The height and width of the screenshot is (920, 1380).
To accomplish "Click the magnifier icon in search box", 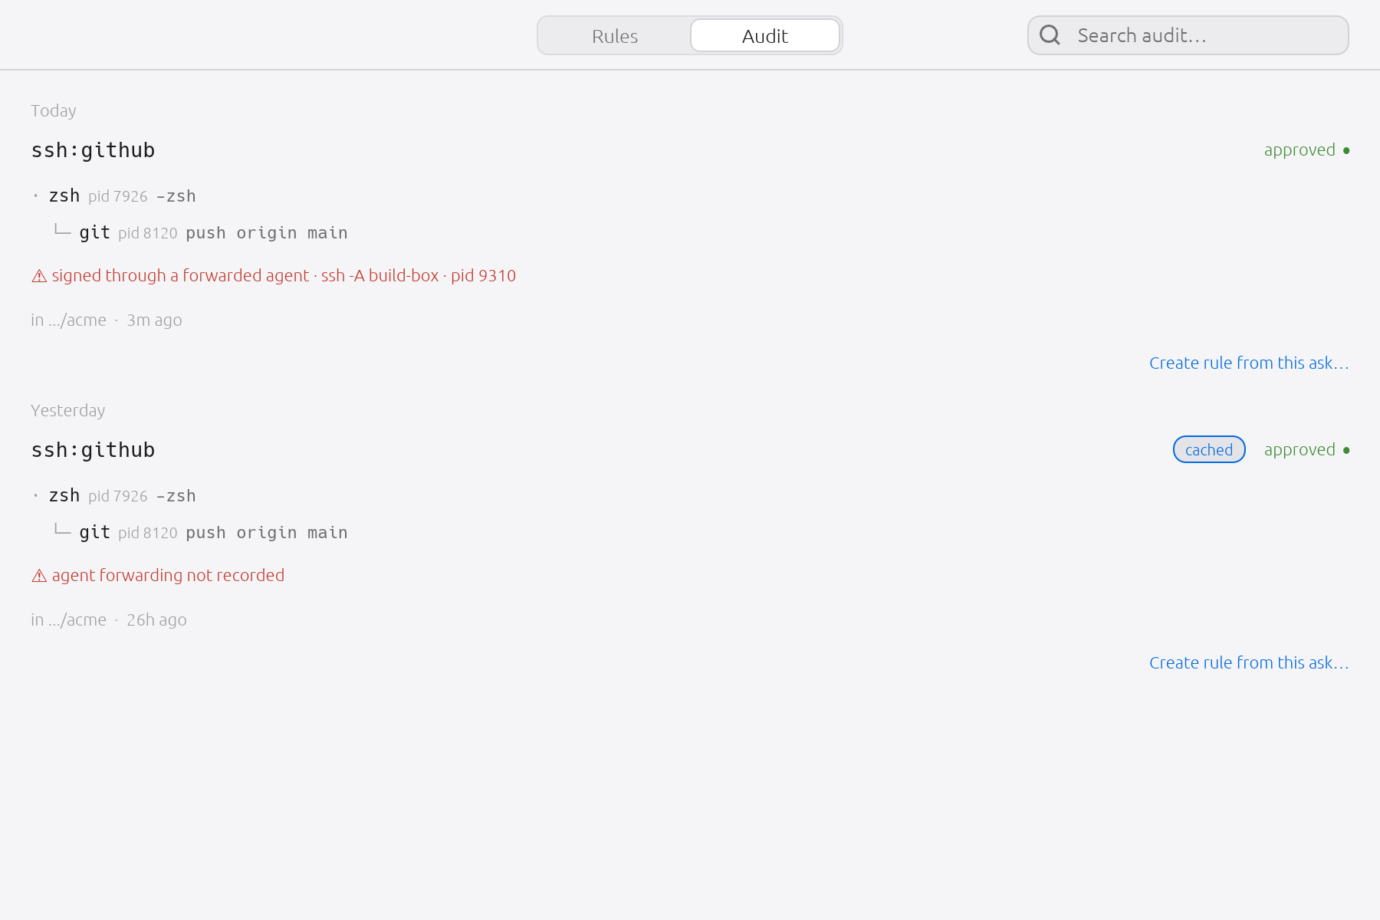I will coord(1050,35).
